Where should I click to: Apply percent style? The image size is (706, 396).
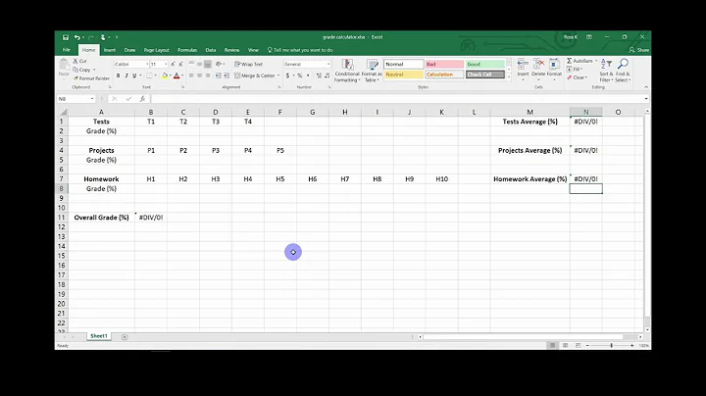tap(299, 75)
